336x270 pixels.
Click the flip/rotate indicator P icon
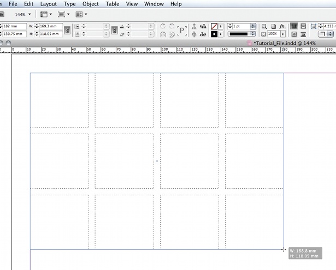point(182,31)
